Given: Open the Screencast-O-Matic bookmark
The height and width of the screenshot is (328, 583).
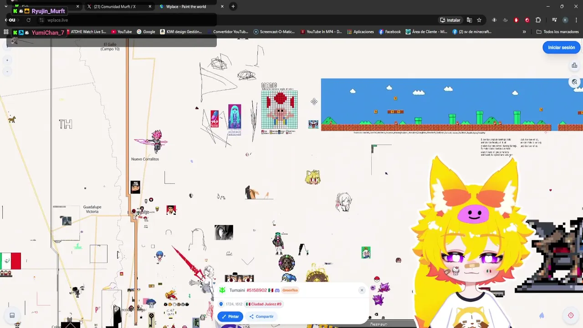Looking at the screenshot, I should (x=274, y=32).
